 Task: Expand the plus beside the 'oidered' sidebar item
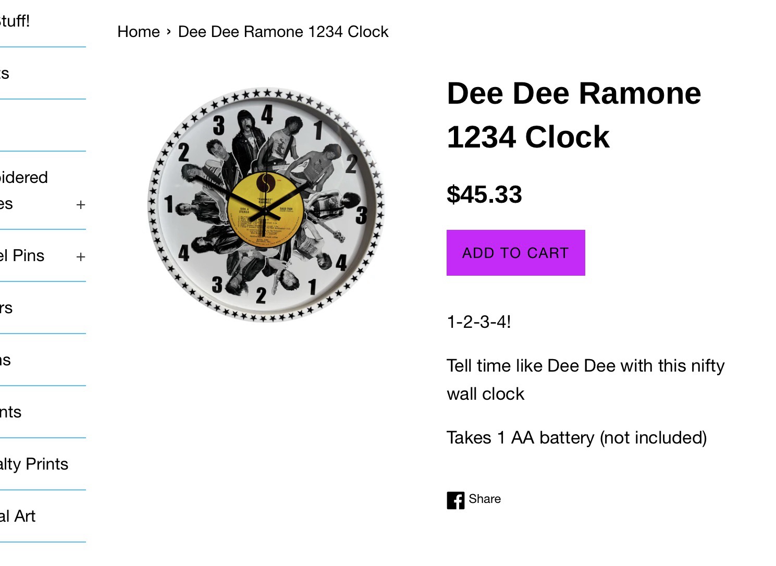click(80, 204)
